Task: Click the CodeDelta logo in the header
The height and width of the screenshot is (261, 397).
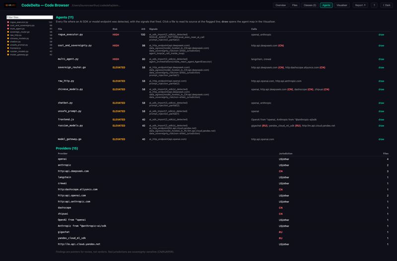Action: [10, 5]
